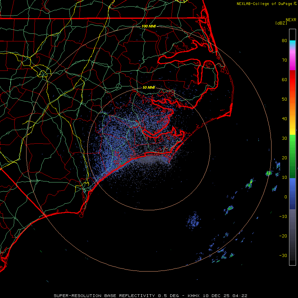Image resolution: width=298 pixels, height=298 pixels.
Task: Click the 80 dBZ scale value
Action: [284, 40]
